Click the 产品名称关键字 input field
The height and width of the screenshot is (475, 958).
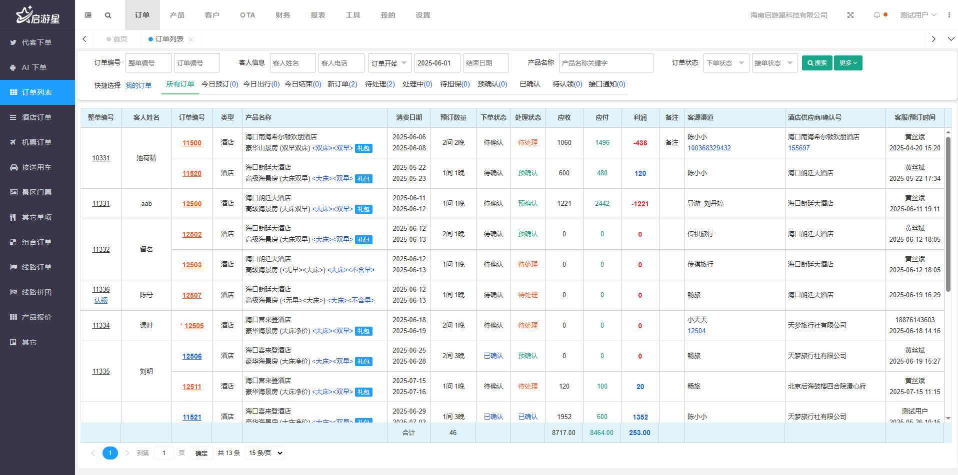tap(605, 63)
